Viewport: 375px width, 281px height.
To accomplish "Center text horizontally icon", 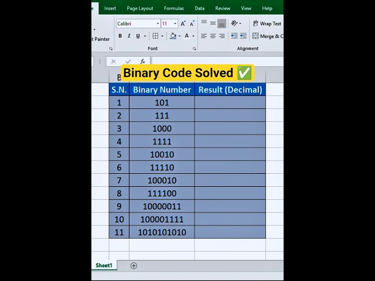I will pyautogui.click(x=213, y=36).
